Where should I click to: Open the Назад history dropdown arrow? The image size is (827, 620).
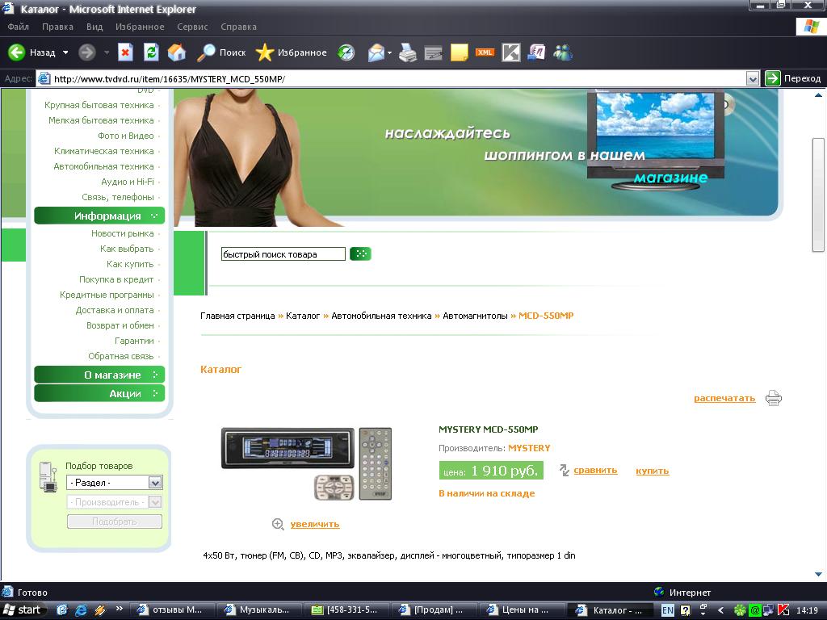tap(65, 52)
